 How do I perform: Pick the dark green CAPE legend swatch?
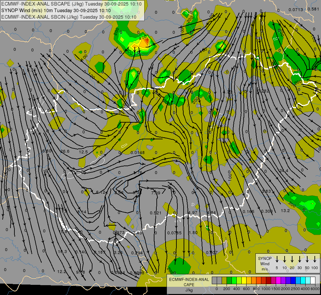coord(229,281)
